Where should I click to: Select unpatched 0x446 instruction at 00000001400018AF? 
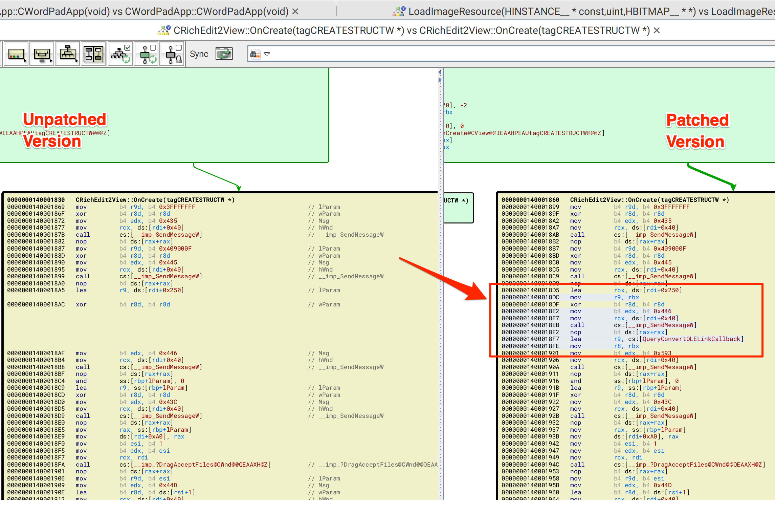click(92, 353)
